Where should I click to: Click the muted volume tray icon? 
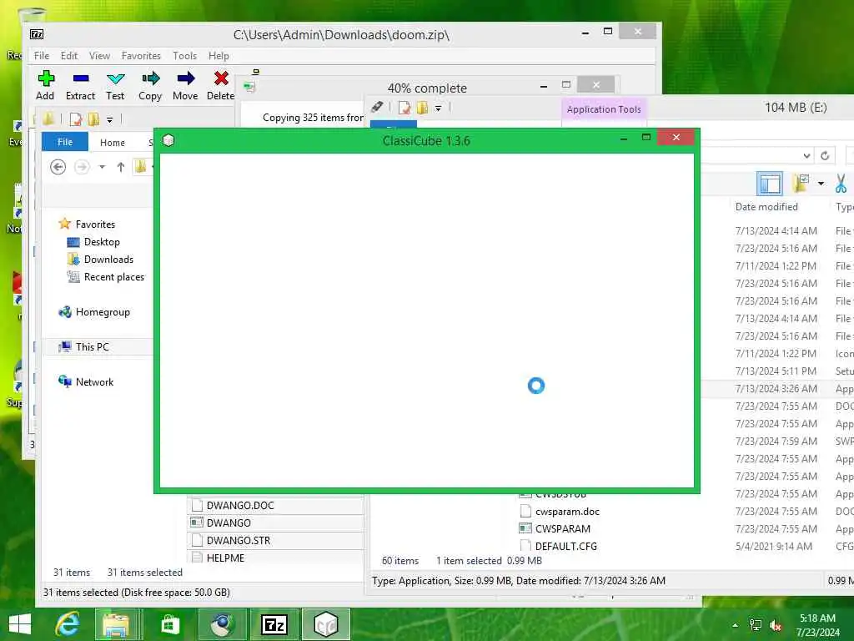pos(776,625)
